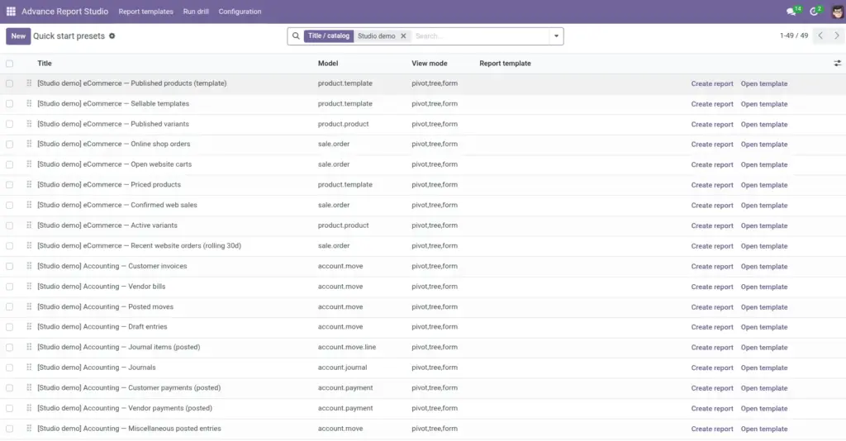Create report for Open website carts
The width and height of the screenshot is (846, 441).
point(712,165)
